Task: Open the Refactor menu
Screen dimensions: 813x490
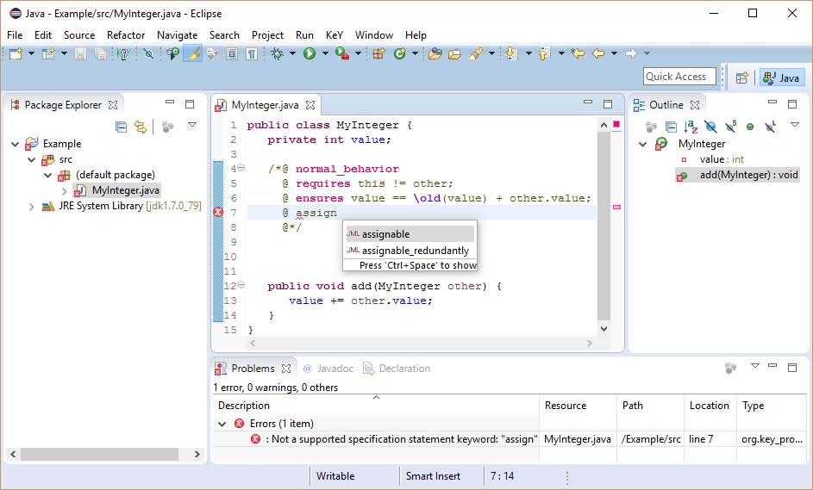Action: click(126, 35)
